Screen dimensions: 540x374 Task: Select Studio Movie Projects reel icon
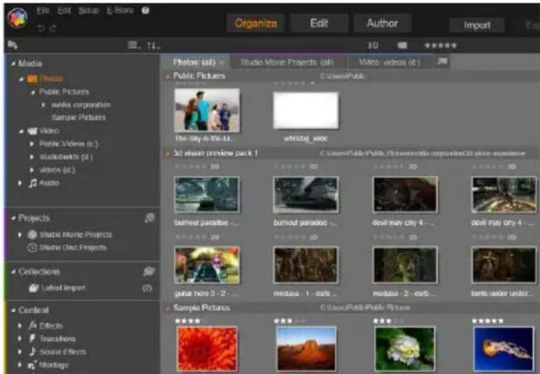pyautogui.click(x=32, y=235)
